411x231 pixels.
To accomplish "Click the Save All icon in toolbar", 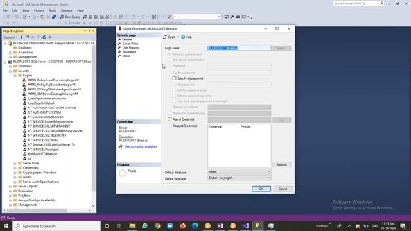I will (x=54, y=17).
